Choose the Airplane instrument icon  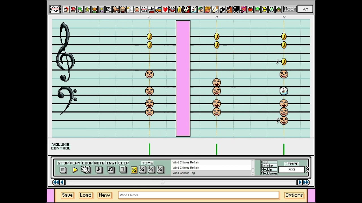(144, 9)
